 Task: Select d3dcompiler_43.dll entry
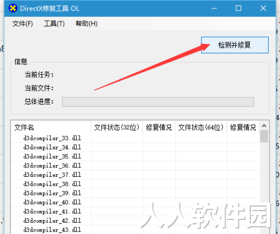coord(52,230)
